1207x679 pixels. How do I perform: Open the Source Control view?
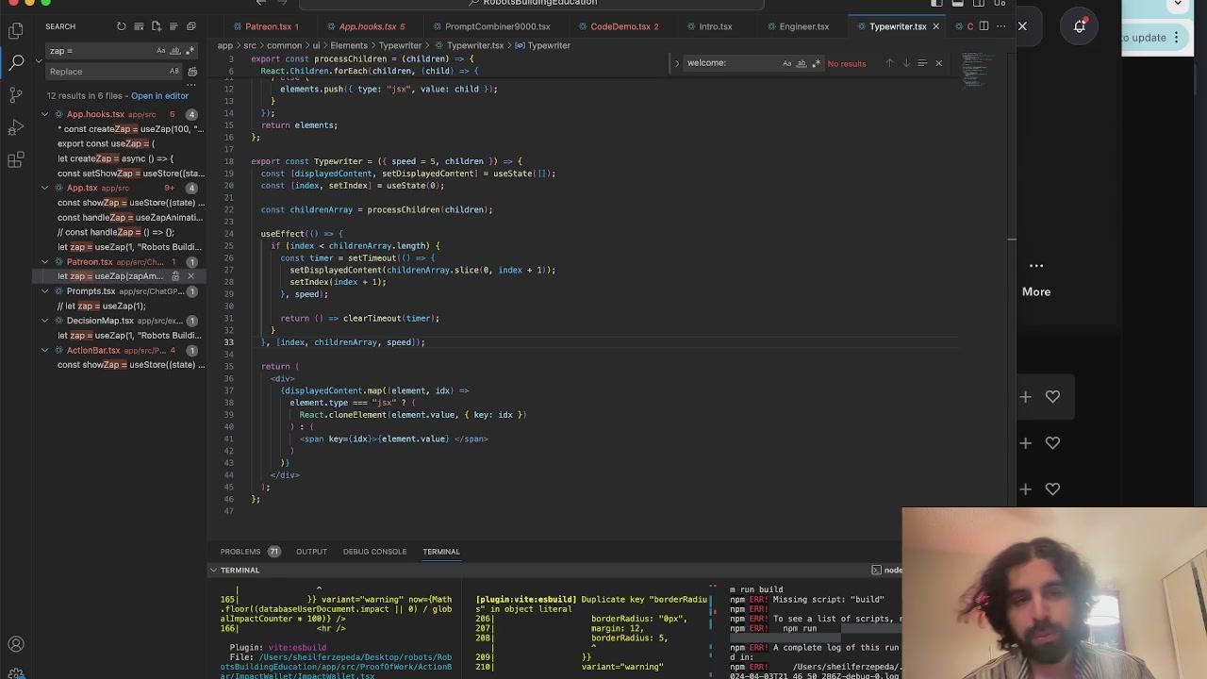[16, 95]
